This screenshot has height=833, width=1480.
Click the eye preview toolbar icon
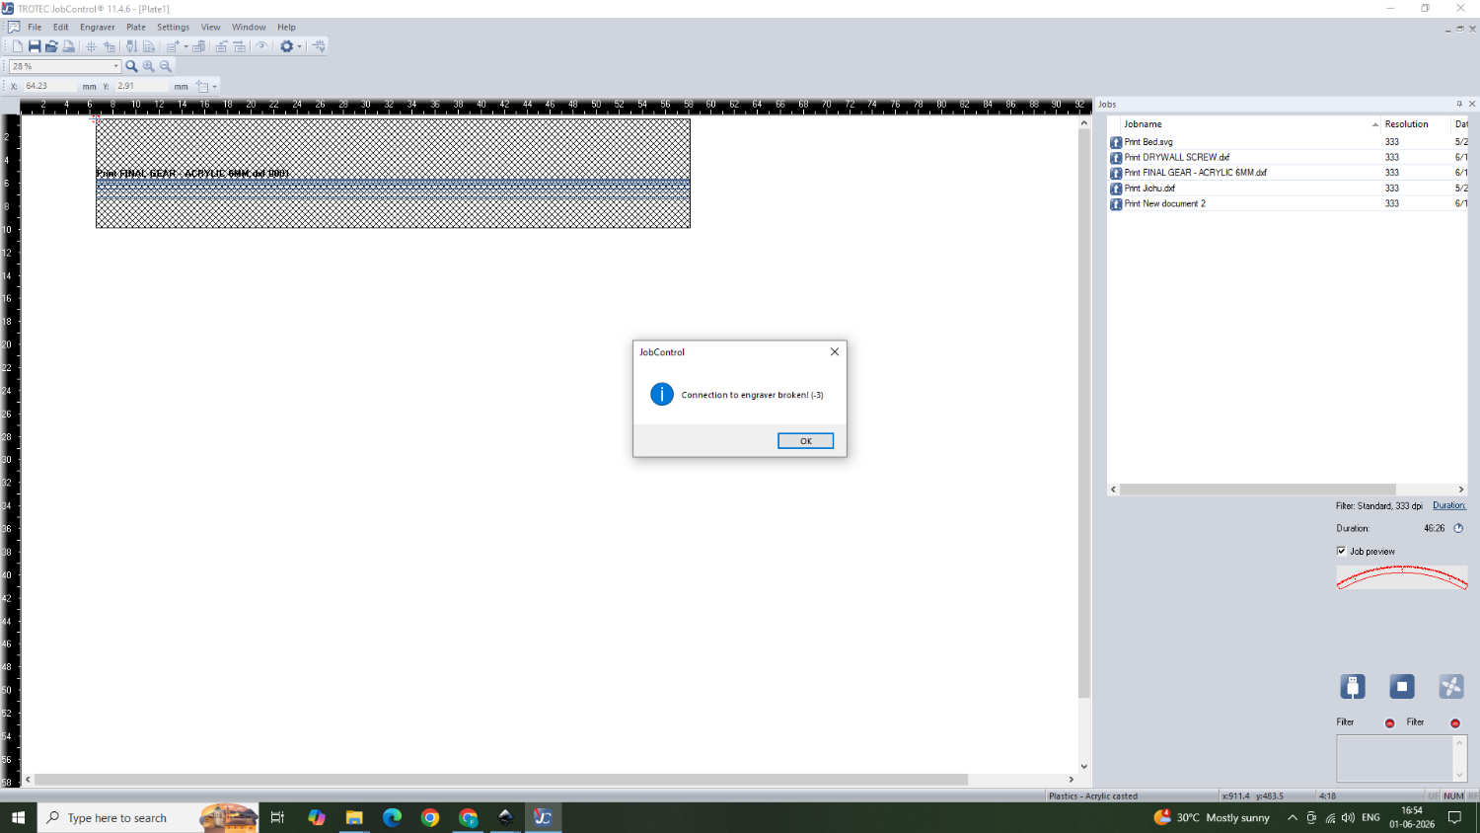[x=261, y=46]
